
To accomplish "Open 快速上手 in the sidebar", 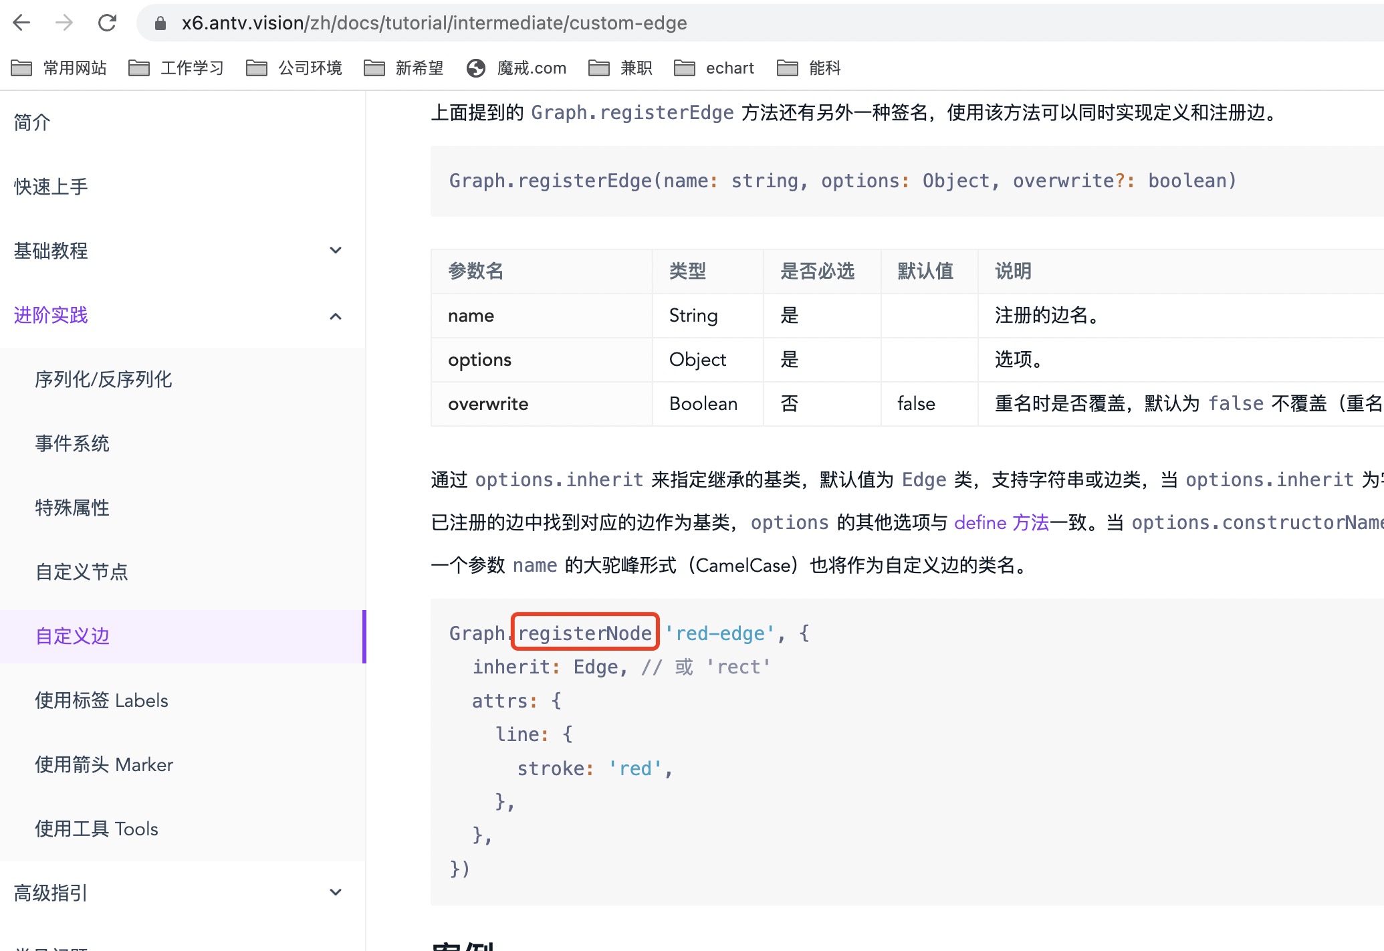I will tap(51, 187).
